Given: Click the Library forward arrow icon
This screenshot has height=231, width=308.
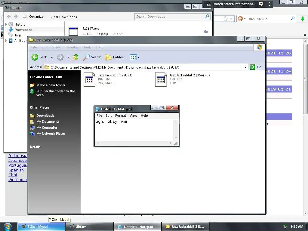Looking at the screenshot, I should click(16, 17).
